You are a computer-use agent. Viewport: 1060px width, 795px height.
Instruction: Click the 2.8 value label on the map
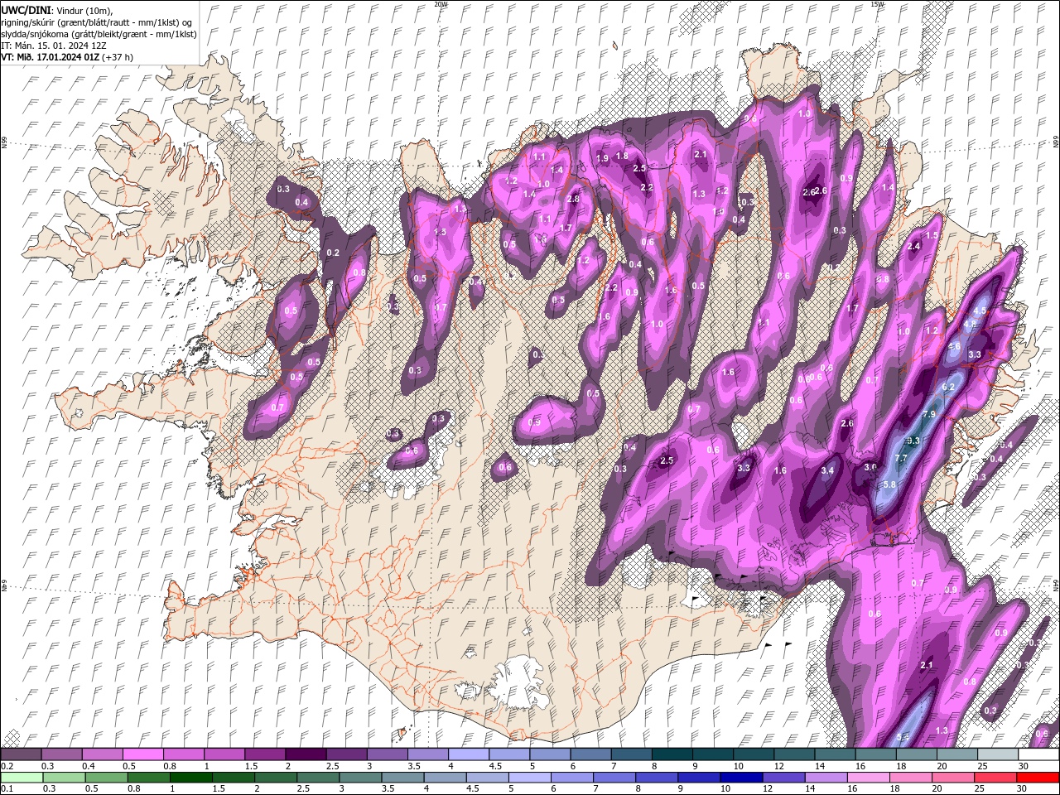click(573, 199)
